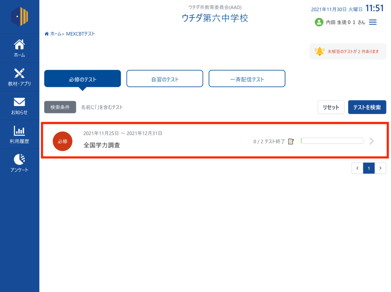
Task: Go to the previous page of results
Action: (x=357, y=168)
